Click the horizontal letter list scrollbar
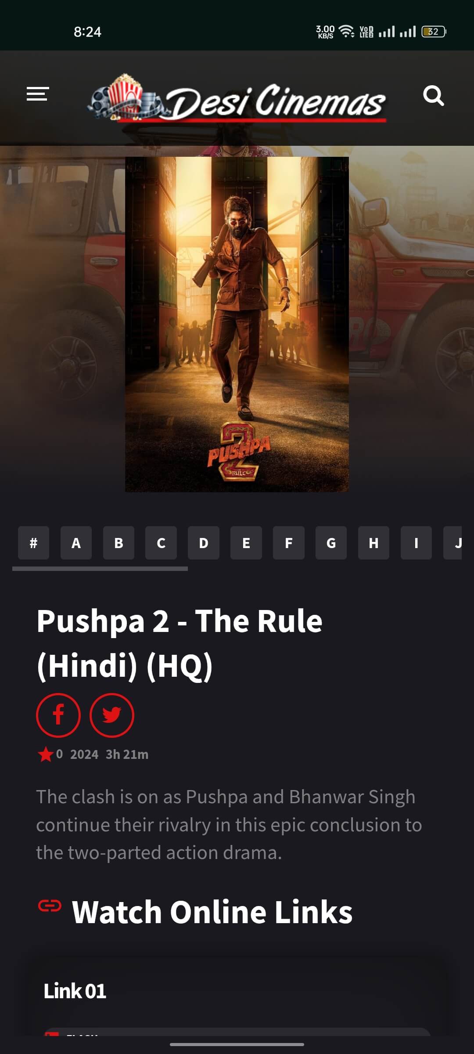Viewport: 474px width, 1054px height. [x=100, y=569]
